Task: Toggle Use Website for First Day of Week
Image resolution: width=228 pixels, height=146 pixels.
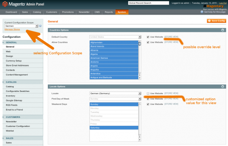Action: pyautogui.click(x=148, y=99)
